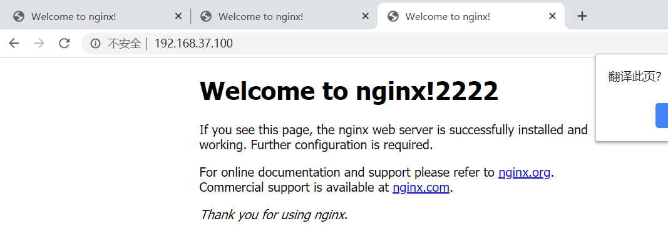Go back to the previous page

pos(14,43)
